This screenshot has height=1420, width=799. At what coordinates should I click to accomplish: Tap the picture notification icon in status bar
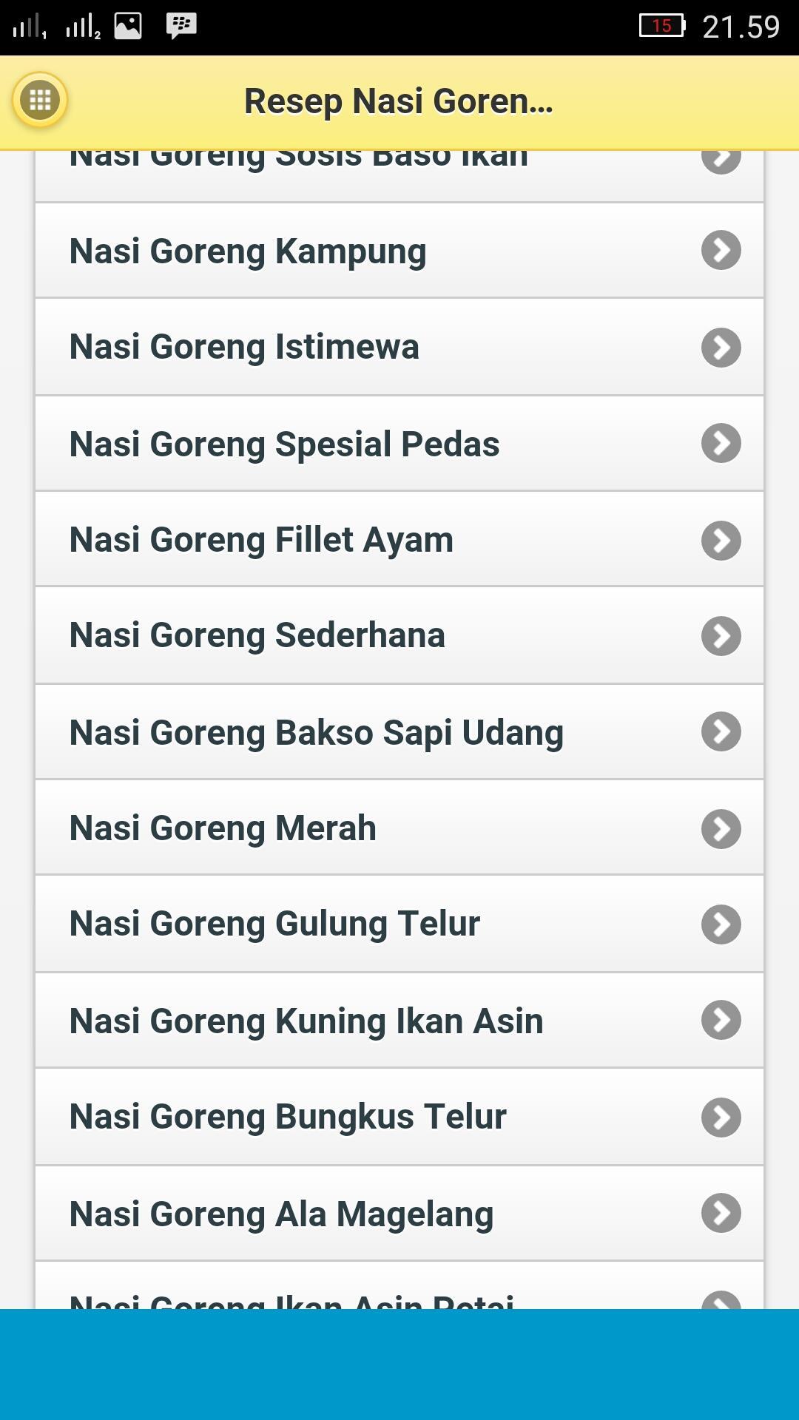click(x=128, y=26)
